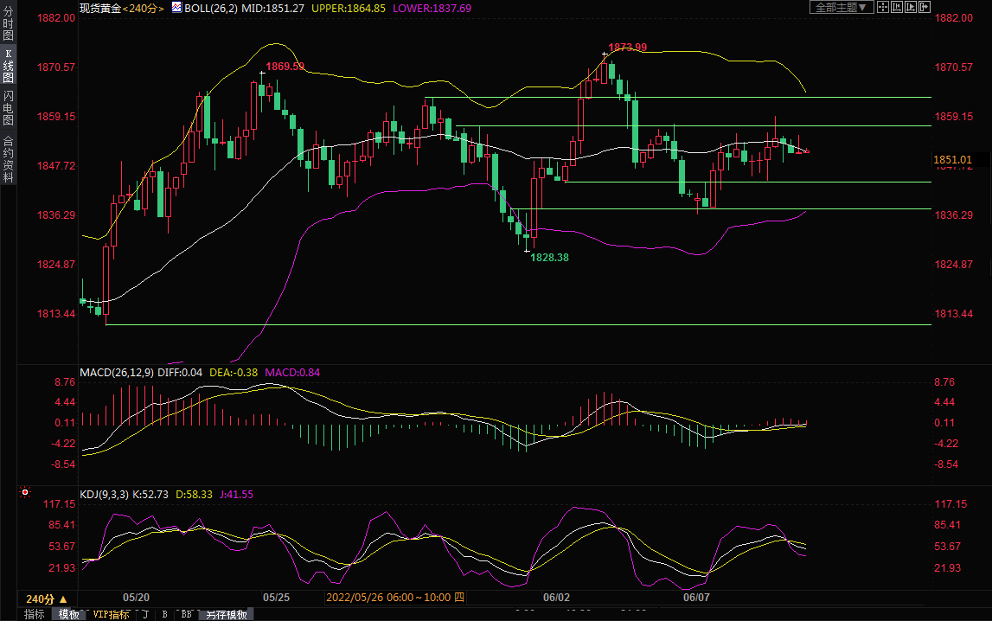Click the crosshair cursor icon at top right
Viewport: 992px width, 621px height.
[883, 7]
